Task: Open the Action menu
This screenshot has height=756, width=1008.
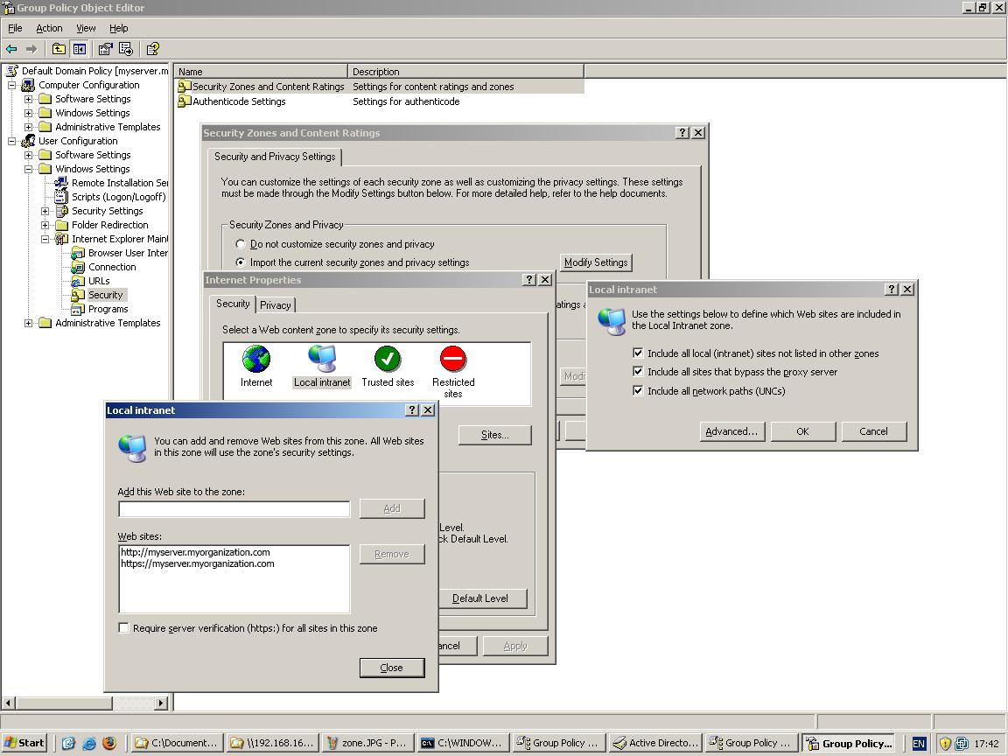Action: tap(49, 28)
